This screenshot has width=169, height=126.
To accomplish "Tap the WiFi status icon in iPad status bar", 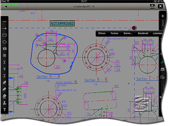I will coord(8,1).
